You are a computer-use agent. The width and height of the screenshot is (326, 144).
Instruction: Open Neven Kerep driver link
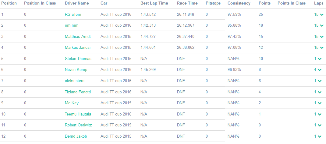click(76, 70)
